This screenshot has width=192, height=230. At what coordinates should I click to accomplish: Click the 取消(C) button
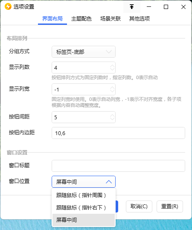pyautogui.click(x=139, y=206)
